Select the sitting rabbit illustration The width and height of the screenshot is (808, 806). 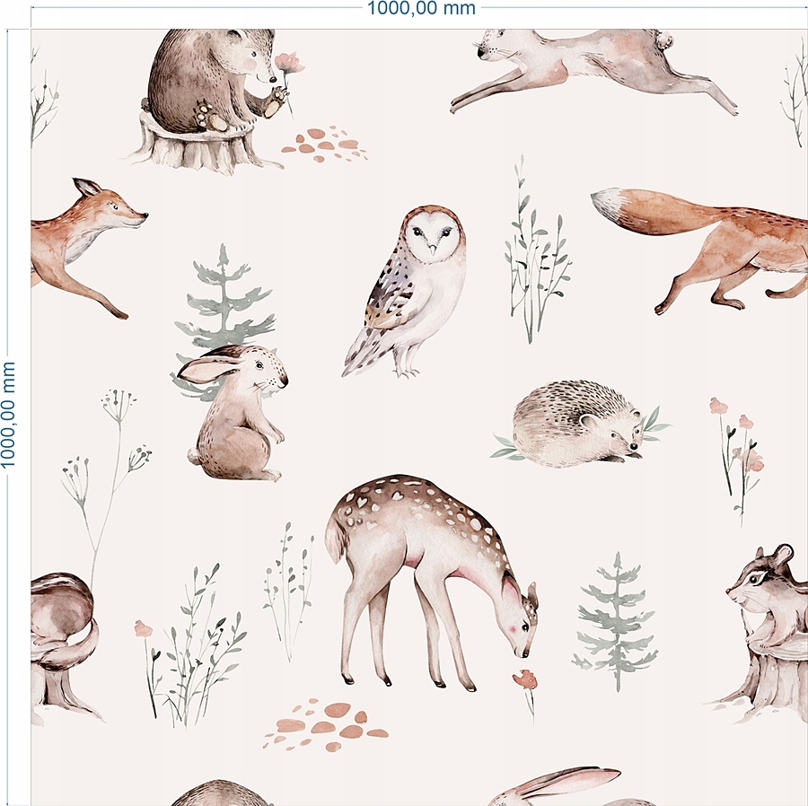[x=233, y=413]
